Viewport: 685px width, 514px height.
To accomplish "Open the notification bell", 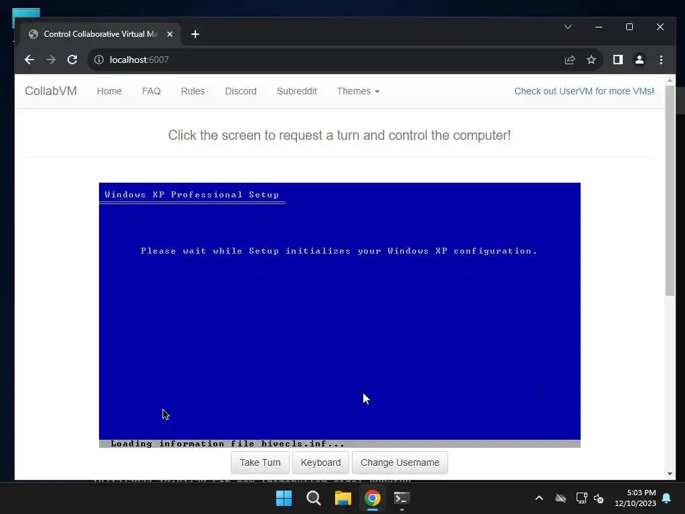I will click(x=667, y=498).
